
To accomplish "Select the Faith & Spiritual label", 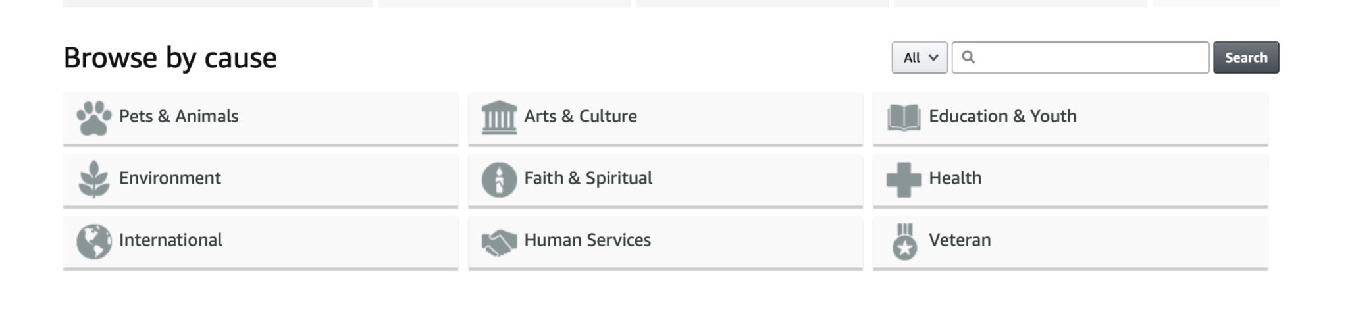I will coord(588,178).
